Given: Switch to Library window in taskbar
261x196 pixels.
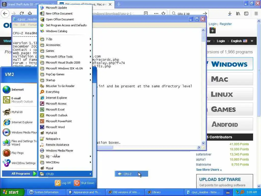Looking at the screenshot, I should 164,192.
